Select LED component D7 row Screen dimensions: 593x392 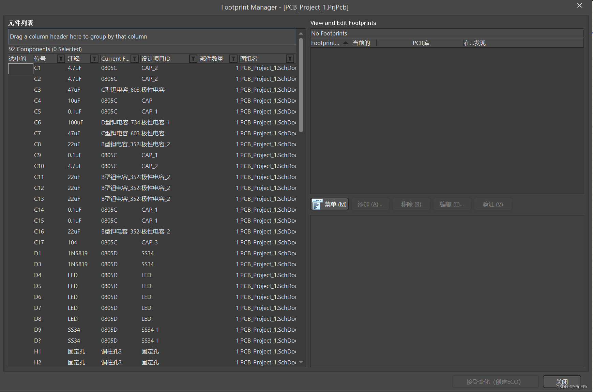point(152,308)
